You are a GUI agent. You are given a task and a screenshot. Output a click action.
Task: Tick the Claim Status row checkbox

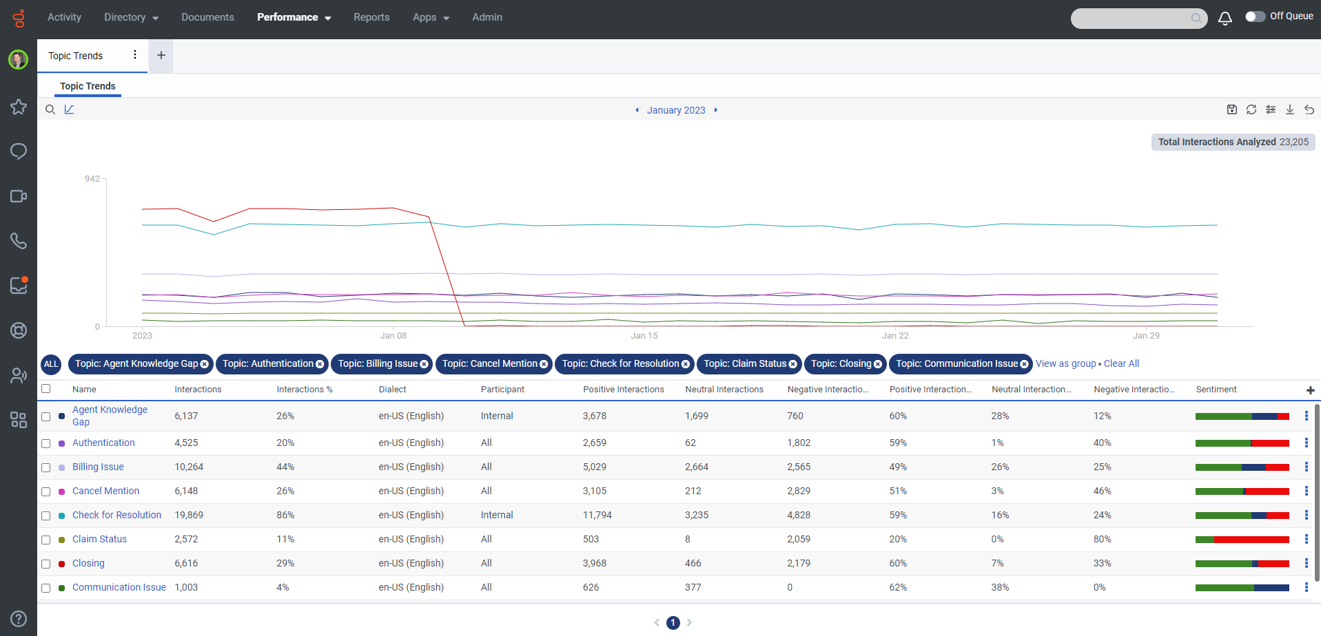46,540
